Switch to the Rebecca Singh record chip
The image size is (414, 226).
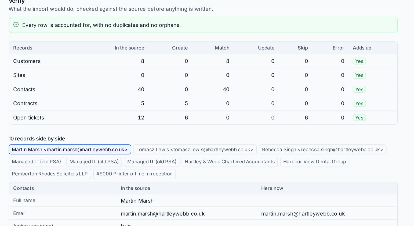click(x=322, y=149)
